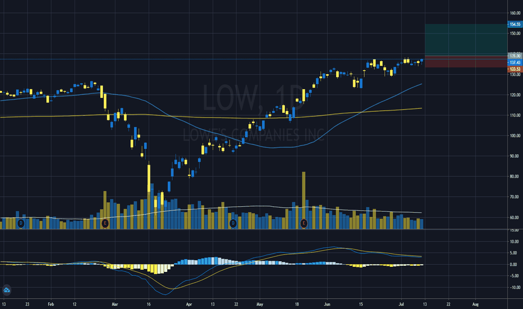Click the 100.00 price axis value
This screenshot has width=523, height=309.
coord(515,135)
